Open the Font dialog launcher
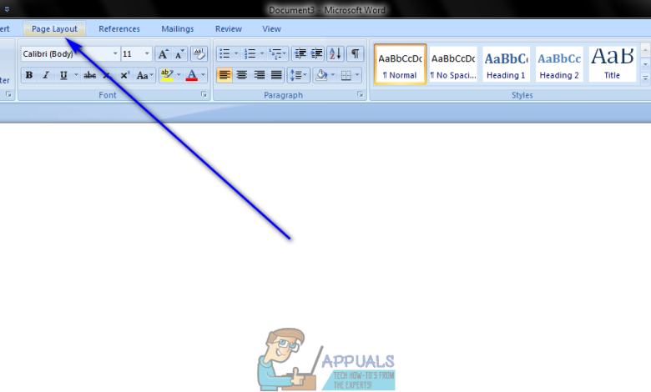Image resolution: width=651 pixels, height=392 pixels. click(204, 94)
